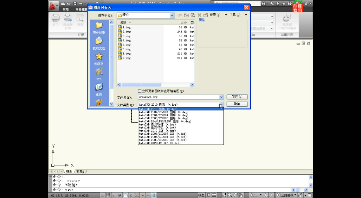This screenshot has height=198, width=361.
Task: Open the AutoCAD application menu logo
Action: (x=53, y=6)
